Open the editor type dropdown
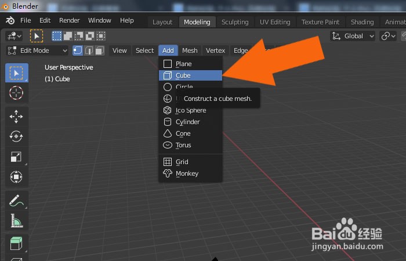The image size is (406, 261). tap(14, 36)
